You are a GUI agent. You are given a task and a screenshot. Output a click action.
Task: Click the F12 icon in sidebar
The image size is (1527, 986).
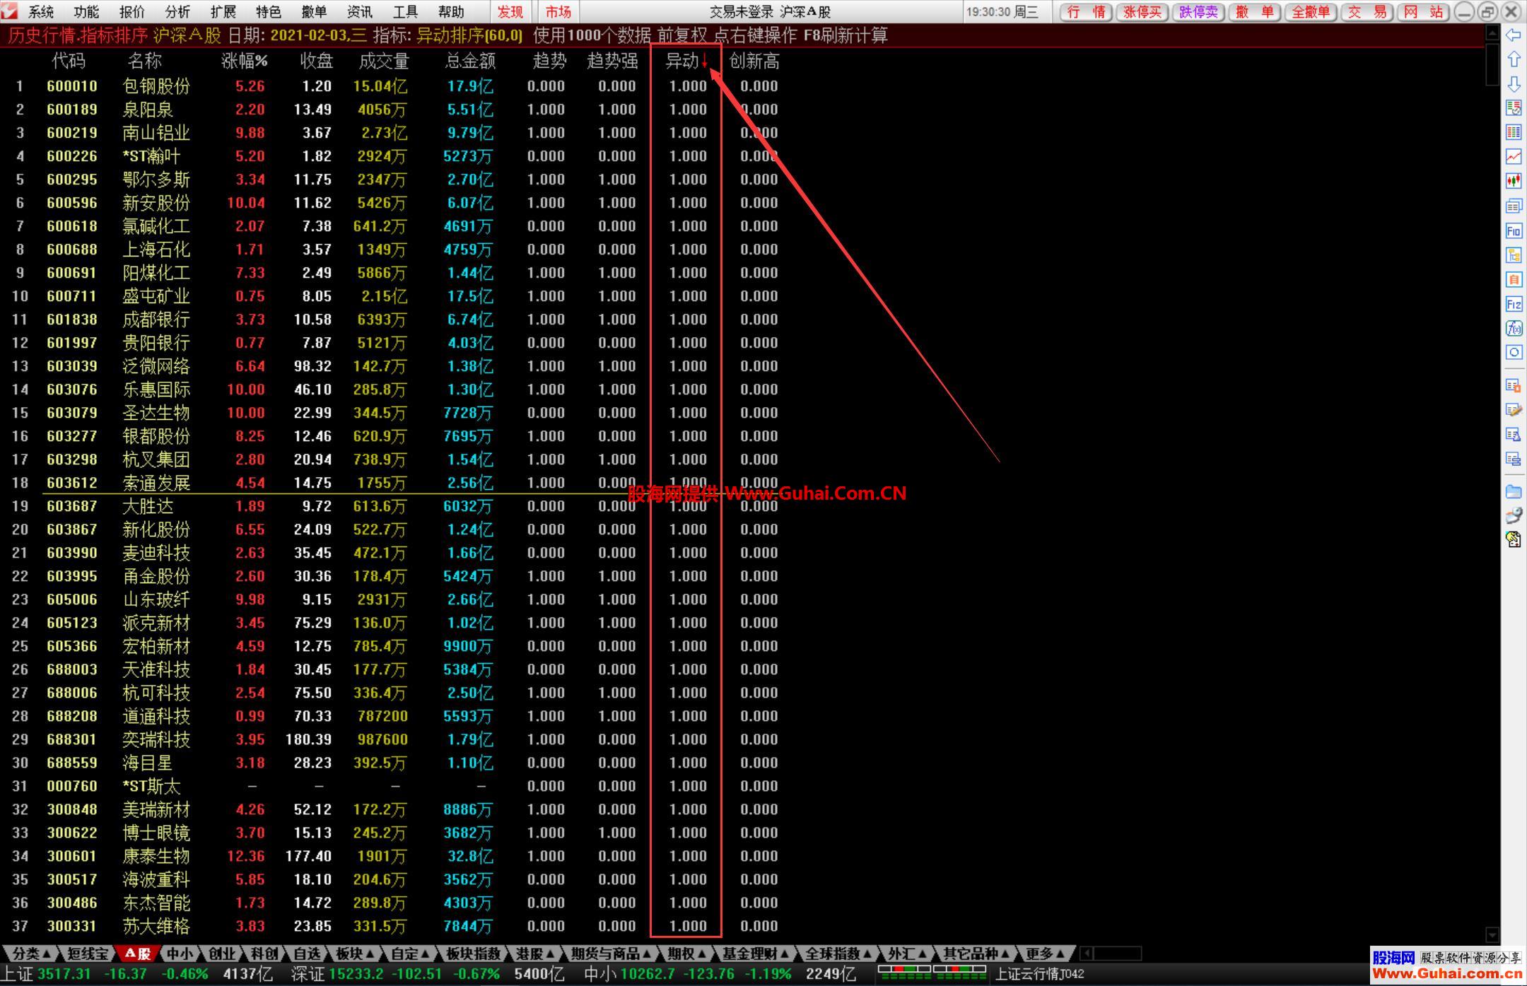[1514, 304]
